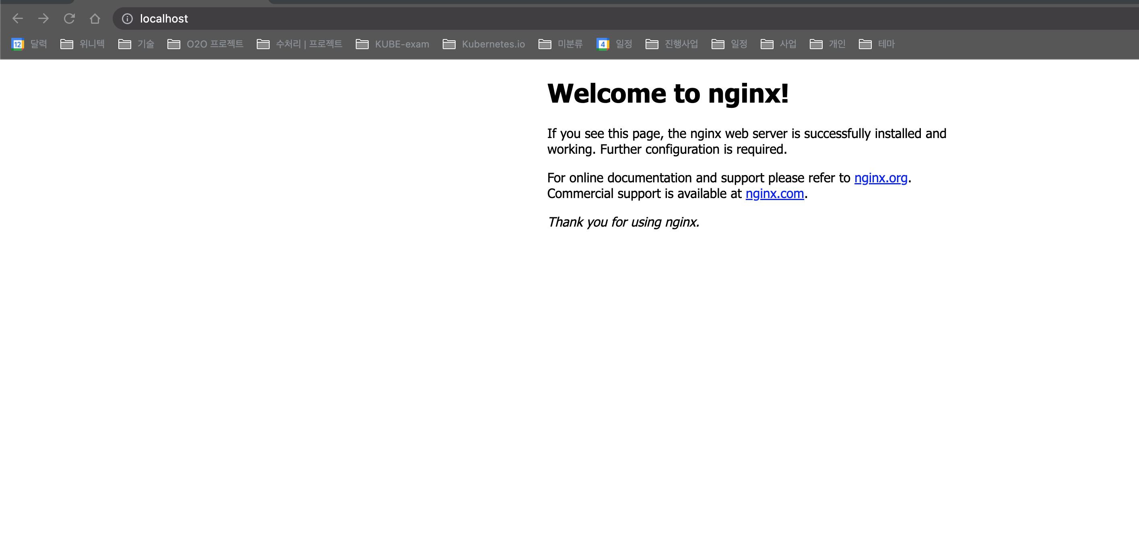1139x545 pixels.
Task: Open the KUBE-exam bookmark folder
Action: 393,44
